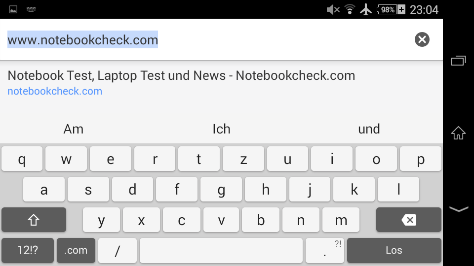
Task: Tap the home navigation icon
Action: tap(458, 133)
